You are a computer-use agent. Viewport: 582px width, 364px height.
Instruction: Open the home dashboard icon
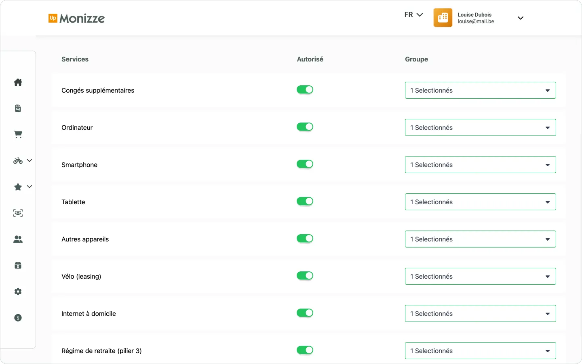click(18, 82)
